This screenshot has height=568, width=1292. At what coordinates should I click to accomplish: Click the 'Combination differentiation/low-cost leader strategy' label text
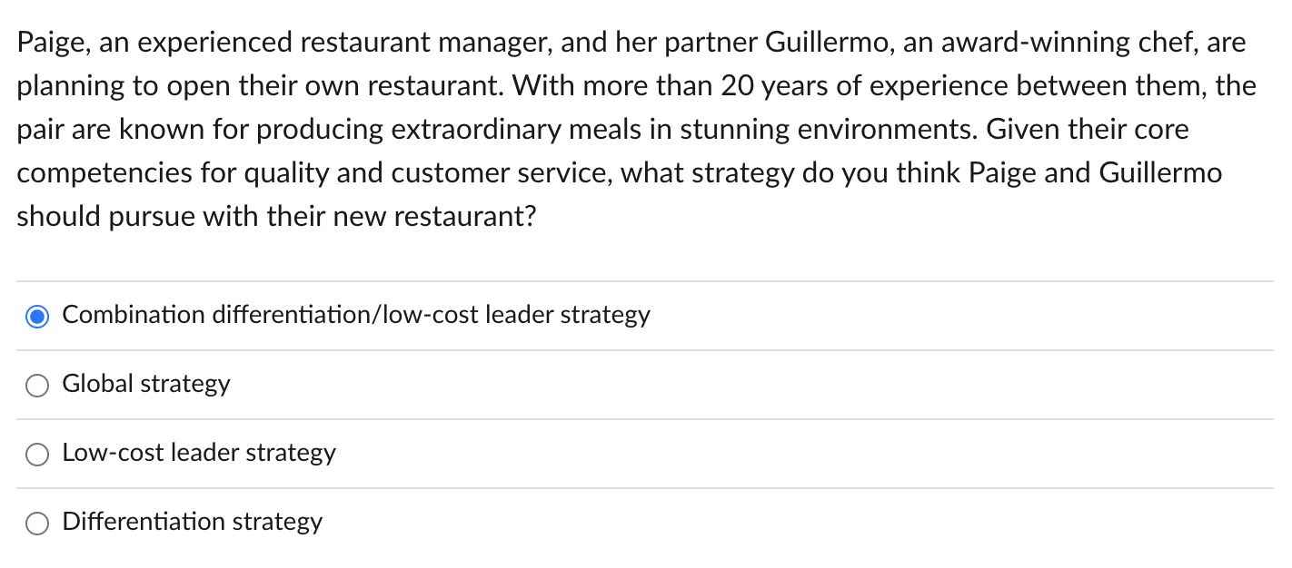coord(356,315)
